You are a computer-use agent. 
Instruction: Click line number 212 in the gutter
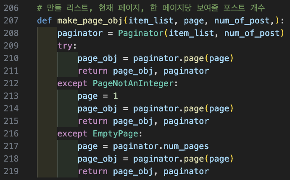click(x=11, y=83)
